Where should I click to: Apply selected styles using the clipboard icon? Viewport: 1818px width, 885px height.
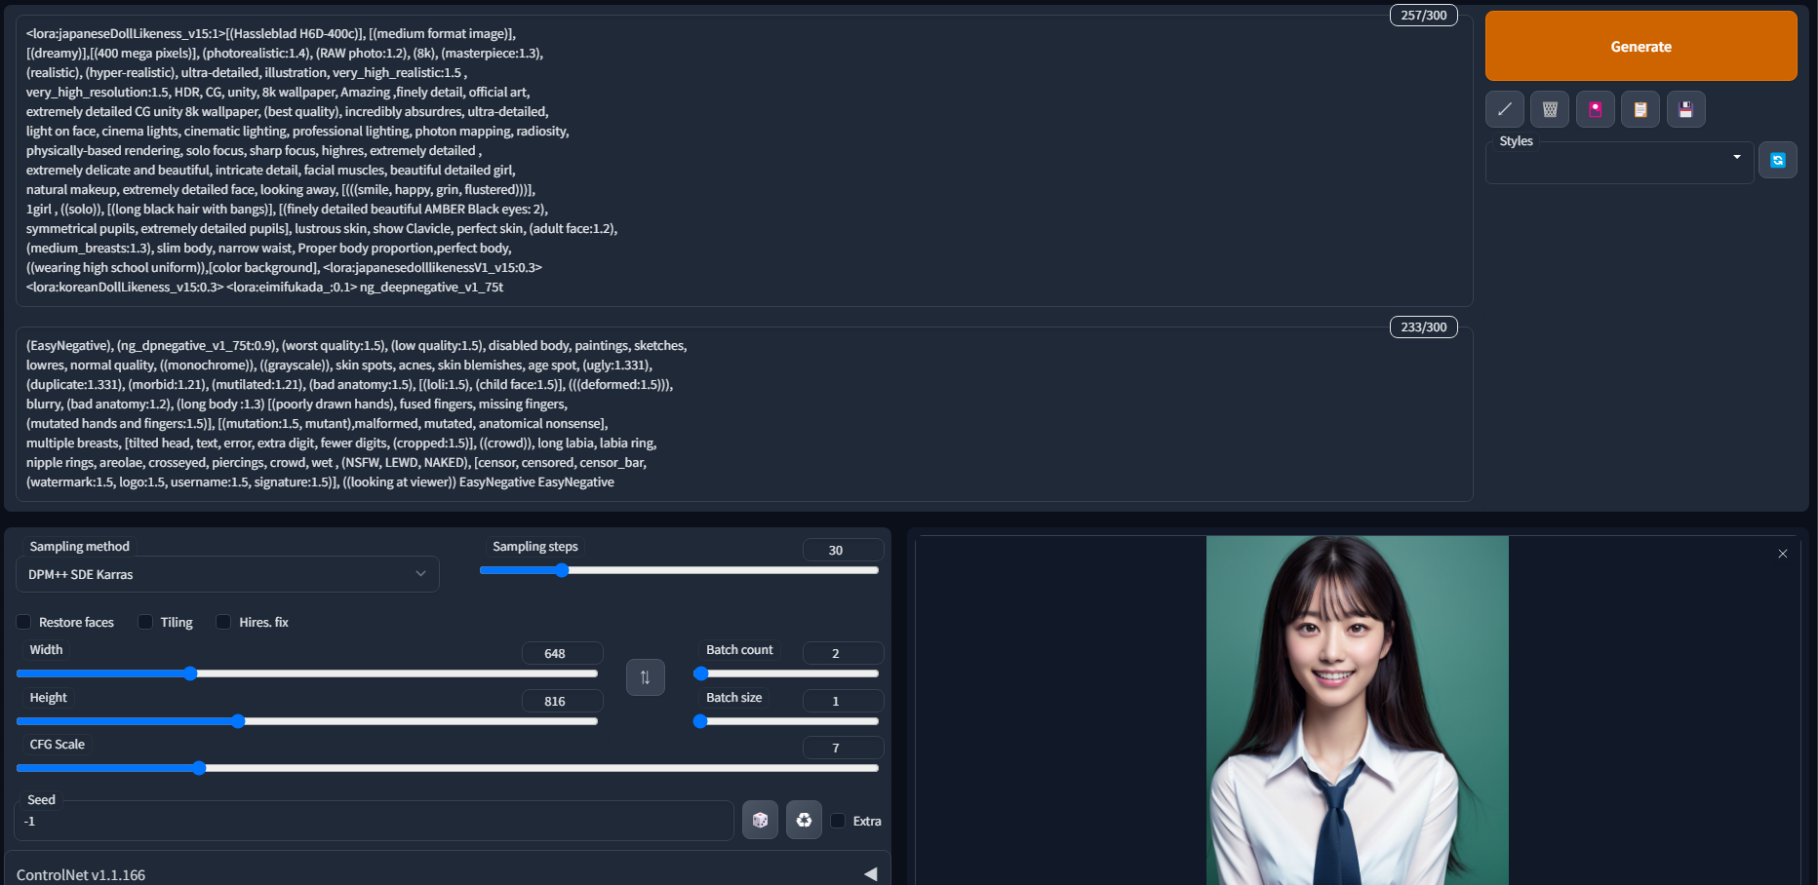point(1640,109)
